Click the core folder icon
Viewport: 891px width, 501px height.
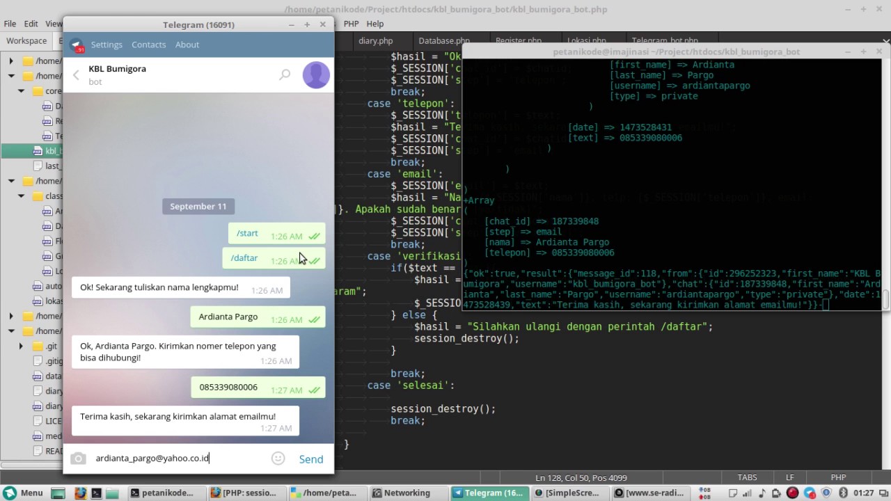(x=38, y=91)
